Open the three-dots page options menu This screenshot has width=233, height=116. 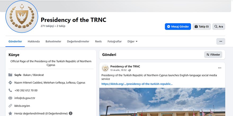221,41
